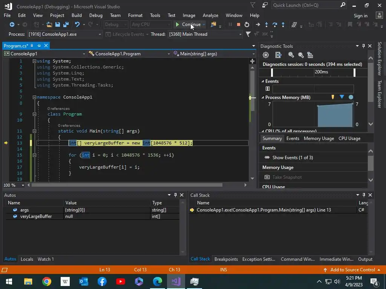Navigate backward with the blue back arrow
Screen dimensions: 386x289
[x=12, y=24]
